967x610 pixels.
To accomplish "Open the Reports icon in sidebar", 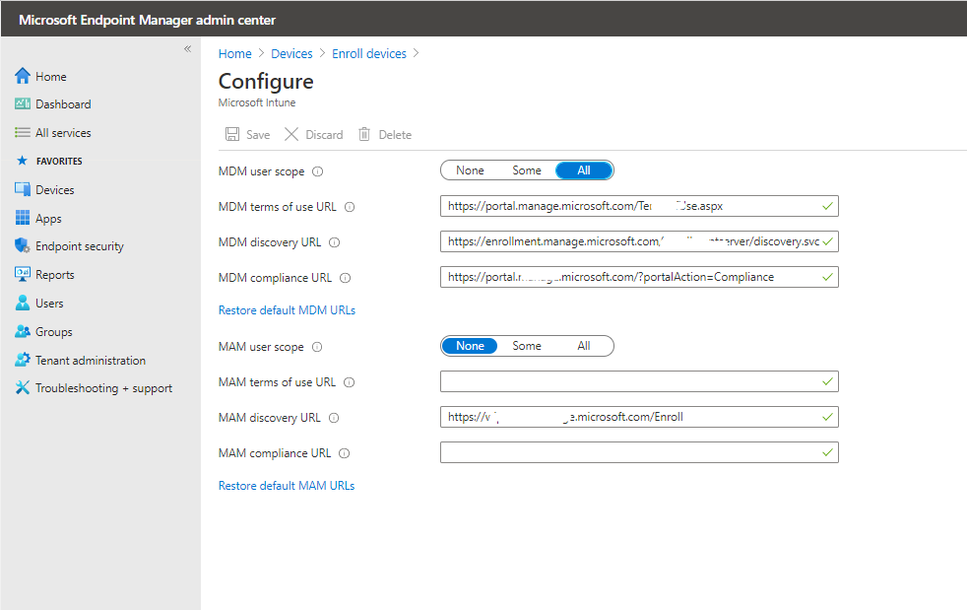I will tap(23, 275).
